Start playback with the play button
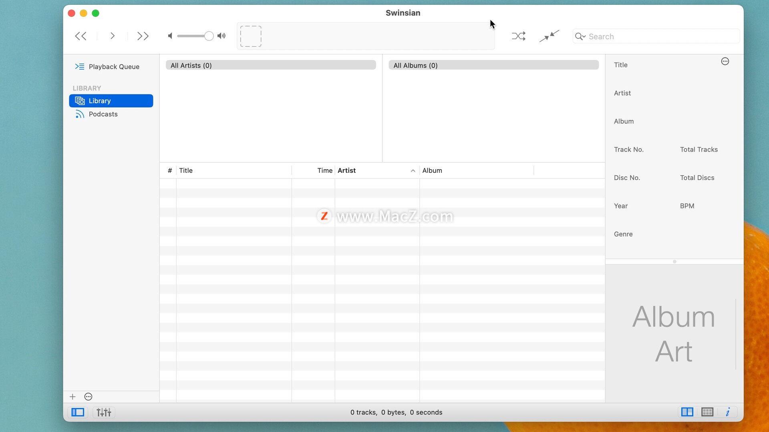 (x=113, y=36)
